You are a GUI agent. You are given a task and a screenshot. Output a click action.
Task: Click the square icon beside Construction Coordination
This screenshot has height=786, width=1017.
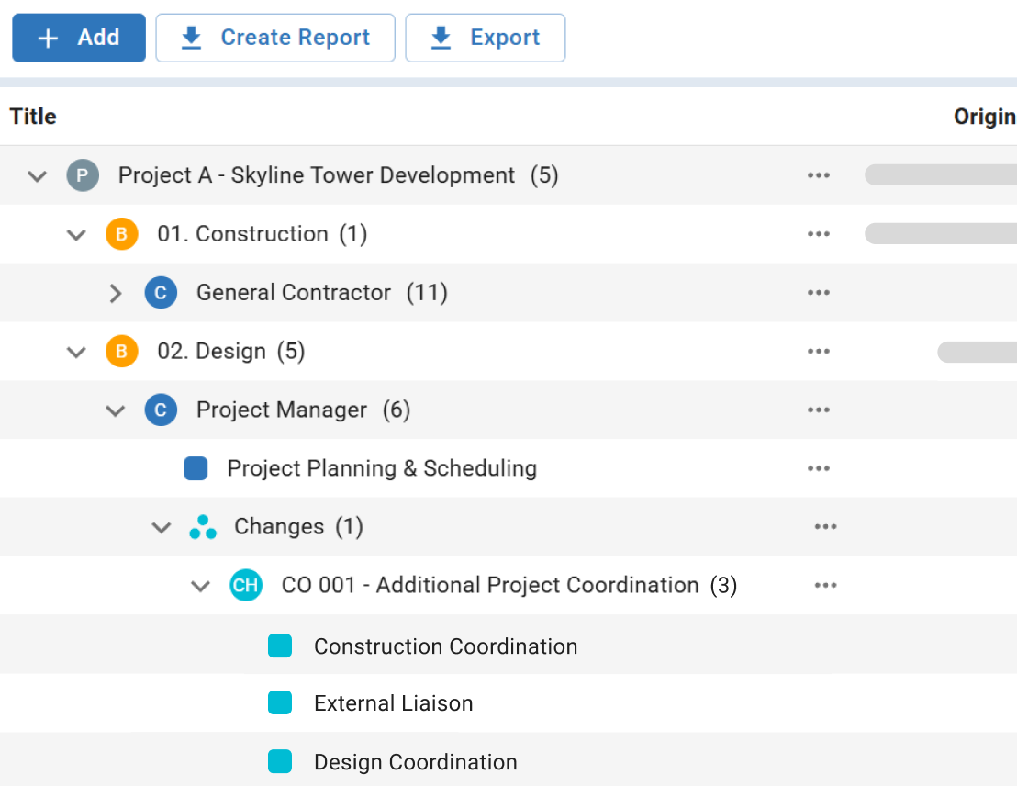click(280, 646)
